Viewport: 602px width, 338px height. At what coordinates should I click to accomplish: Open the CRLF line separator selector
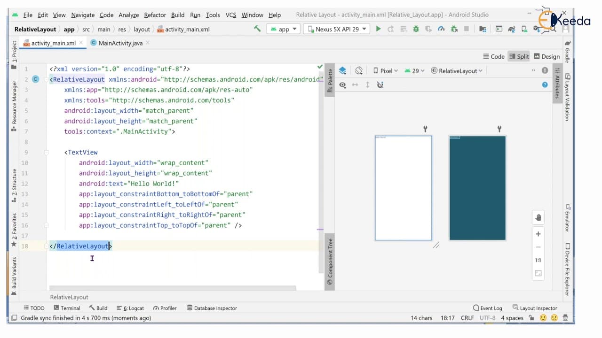pos(467,318)
